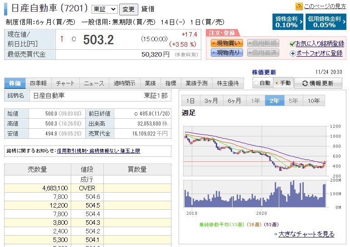Click sell price 504.3 in order book
The image size is (350, 247).
click(93, 223)
